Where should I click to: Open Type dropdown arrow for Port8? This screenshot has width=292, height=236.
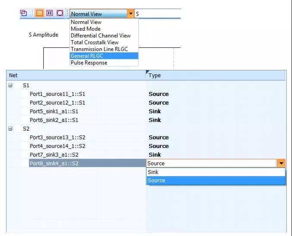coord(281,164)
